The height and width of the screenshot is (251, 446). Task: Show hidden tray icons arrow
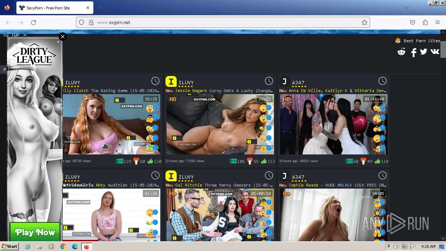click(x=389, y=246)
